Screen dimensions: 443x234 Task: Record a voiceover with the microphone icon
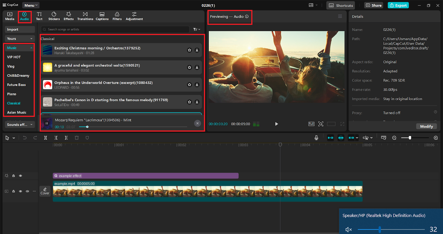316,137
